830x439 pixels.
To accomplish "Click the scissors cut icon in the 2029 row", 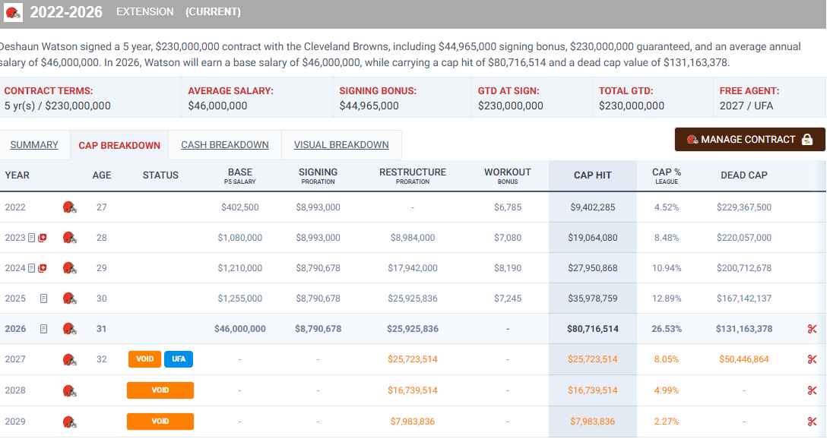I will click(x=812, y=422).
